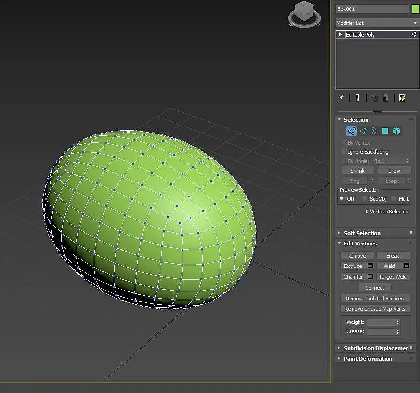
Task: Toggle Show End Result test-tube icon
Action: (x=357, y=98)
